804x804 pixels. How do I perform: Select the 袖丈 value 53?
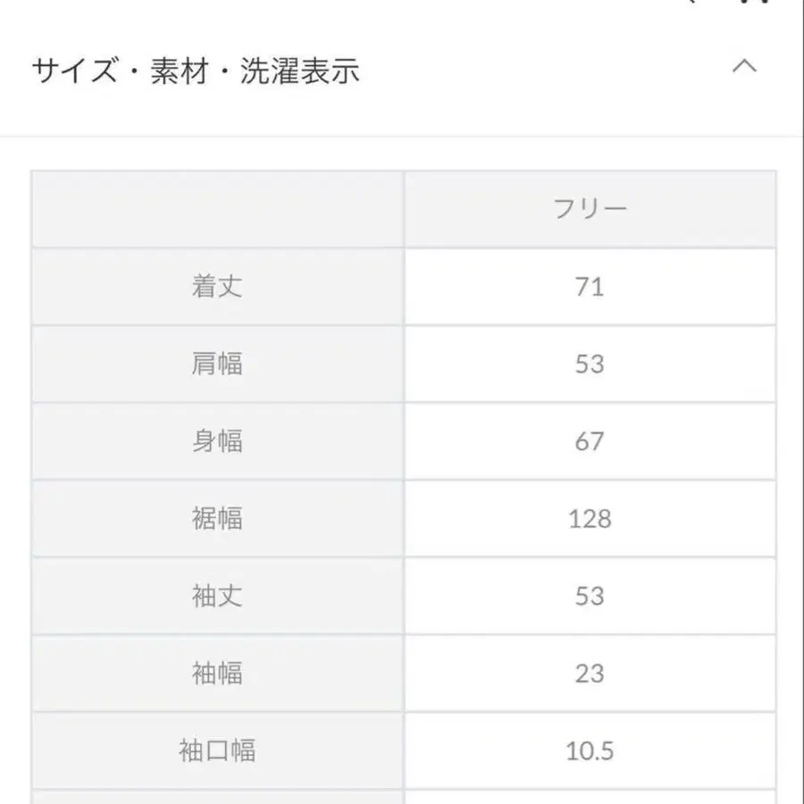(x=590, y=596)
